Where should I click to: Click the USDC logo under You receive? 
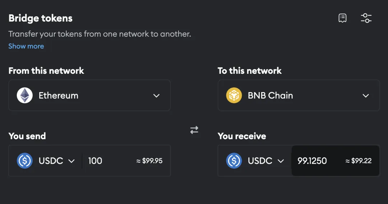pos(234,160)
